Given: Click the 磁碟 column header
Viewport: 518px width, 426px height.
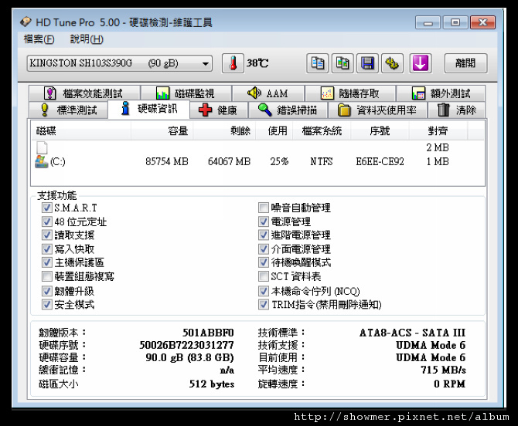Looking at the screenshot, I should click(x=81, y=131).
